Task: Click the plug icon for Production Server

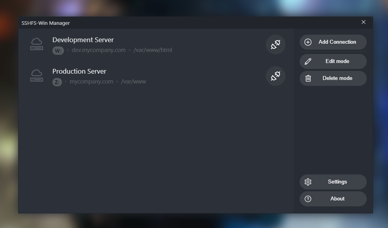Action: [275, 76]
